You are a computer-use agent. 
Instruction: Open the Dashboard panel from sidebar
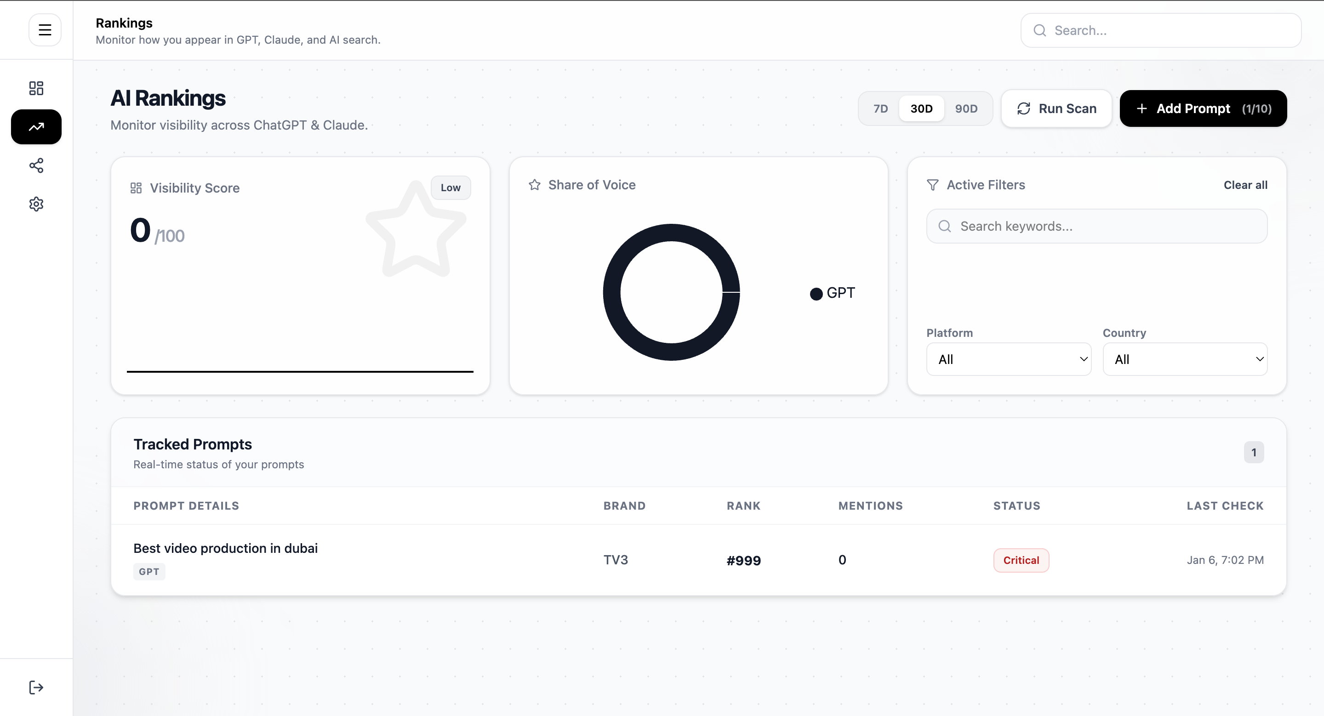36,88
